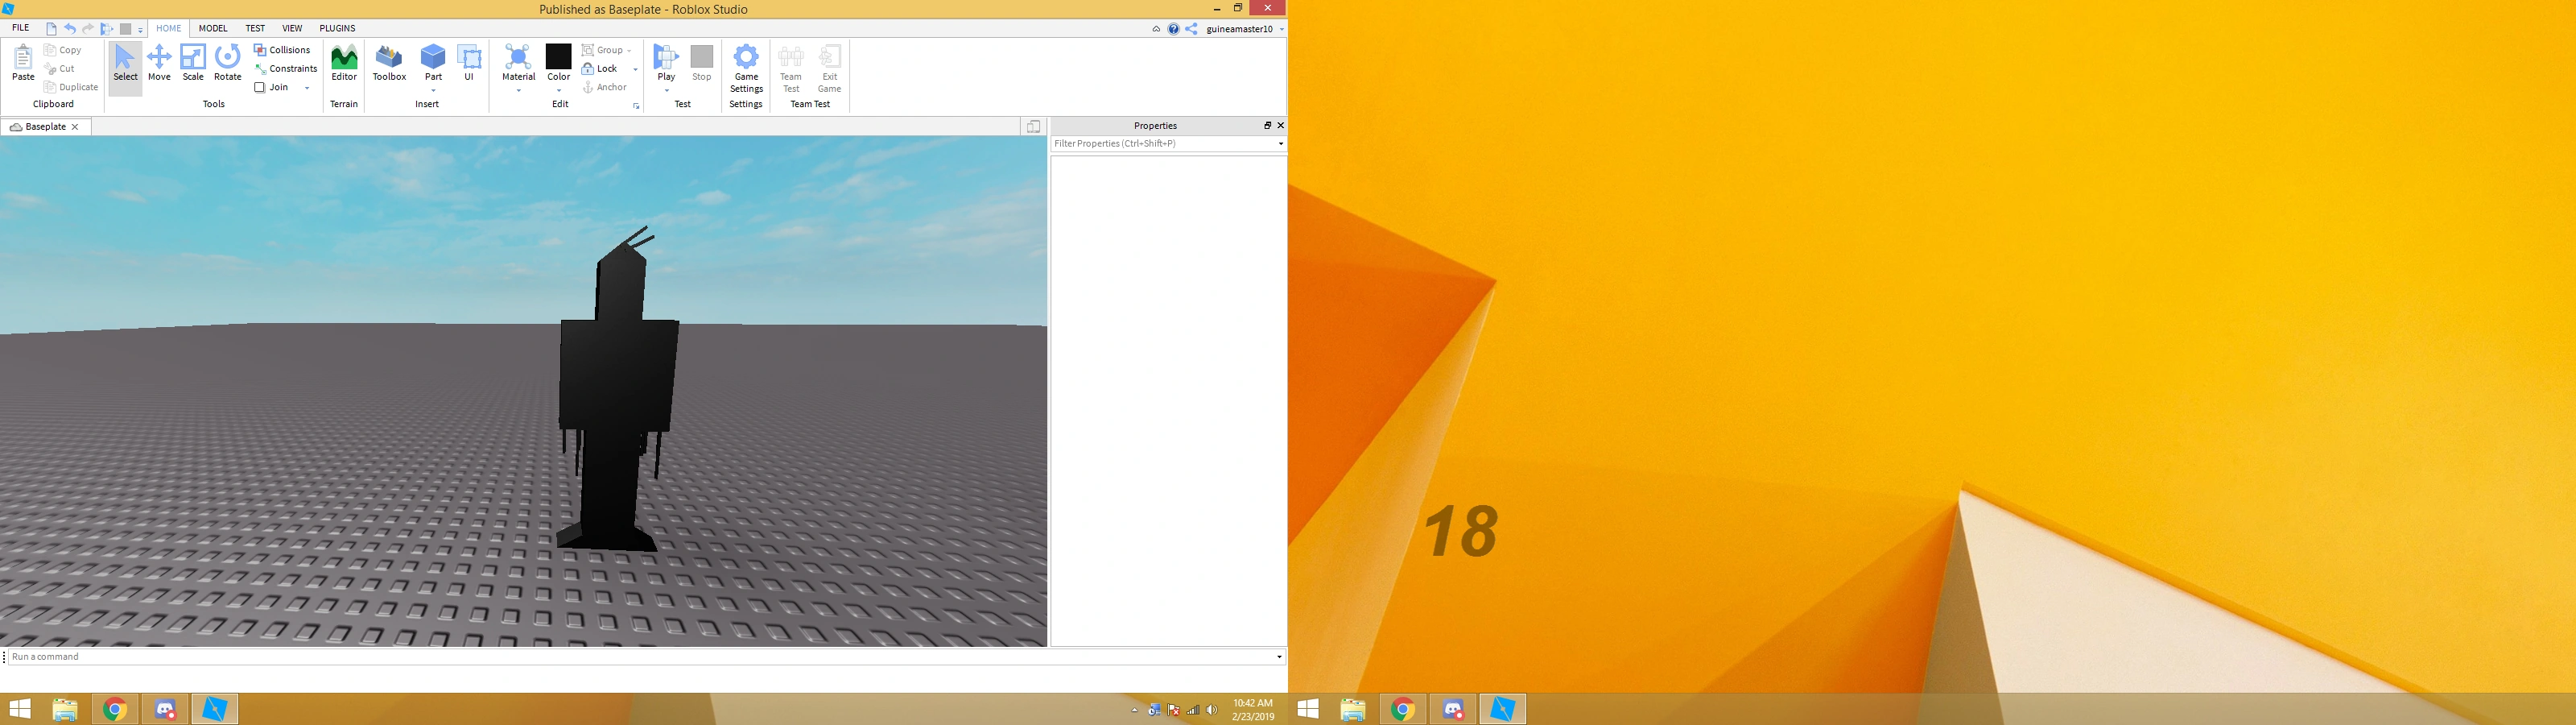Open the Toolbox panel
The width and height of the screenshot is (2576, 725).
389,62
